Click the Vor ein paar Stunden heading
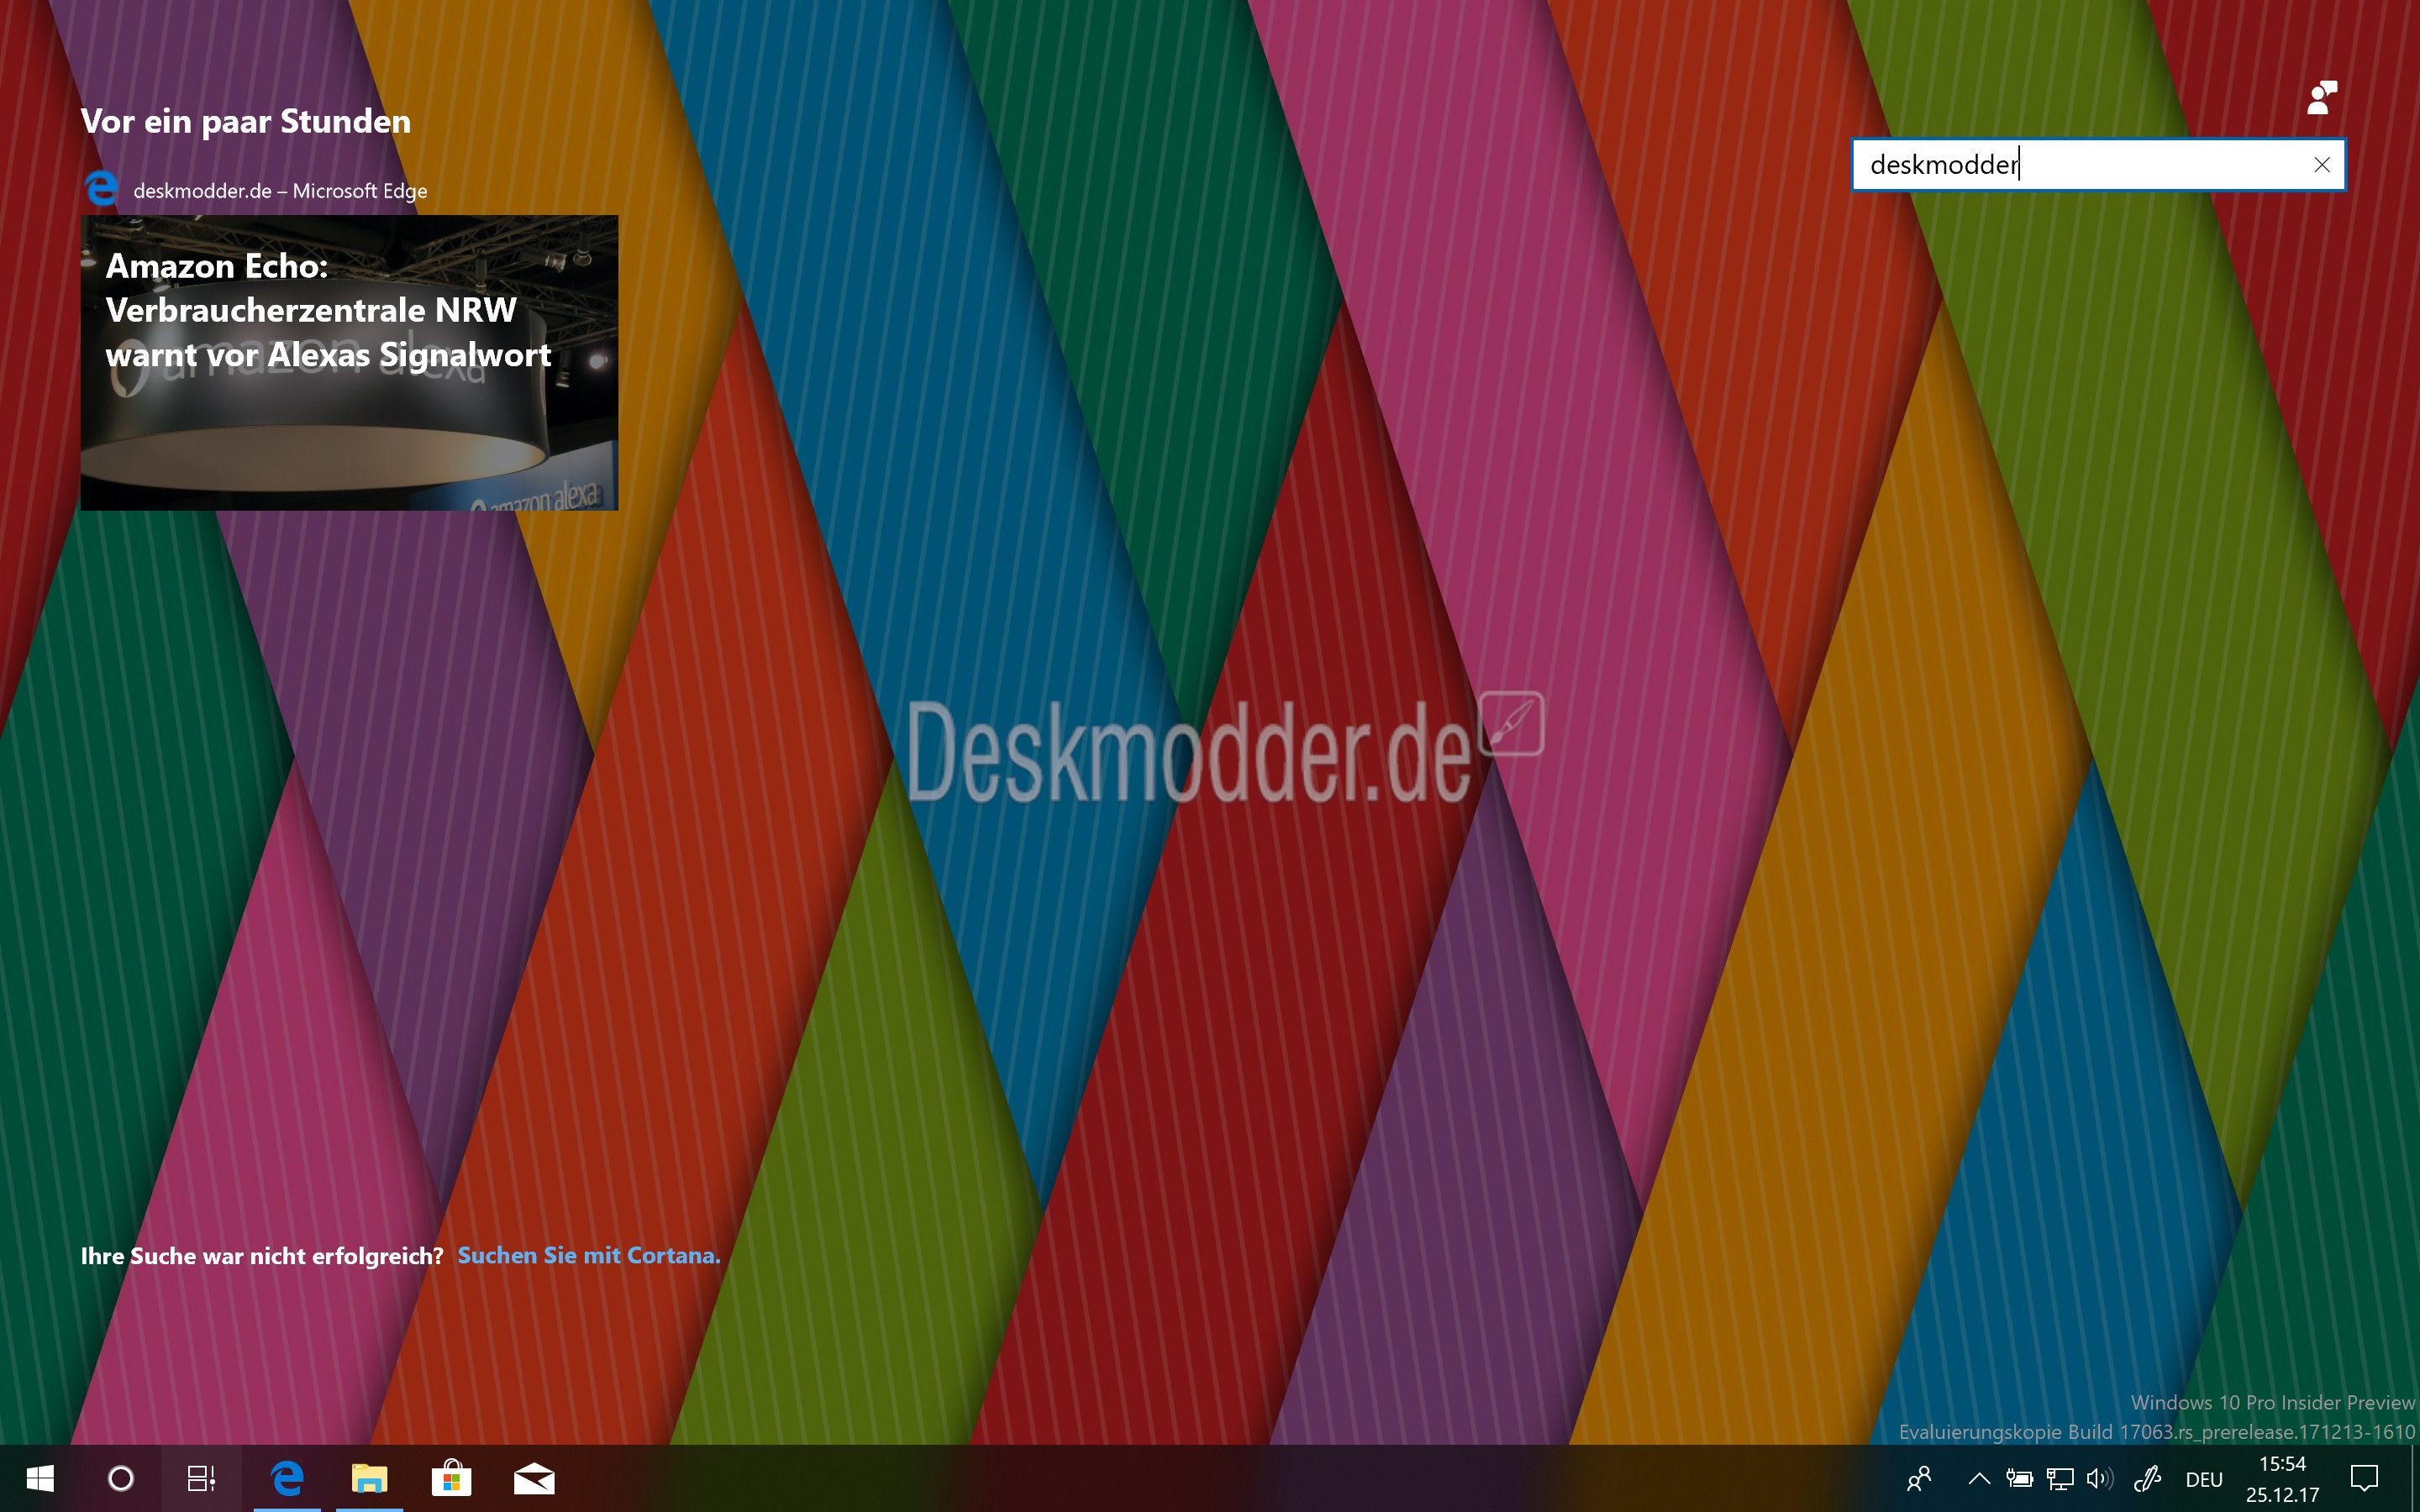 (246, 121)
